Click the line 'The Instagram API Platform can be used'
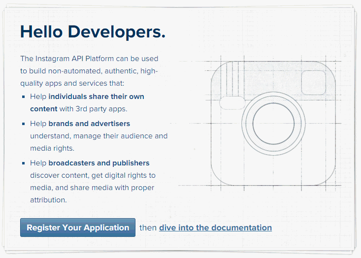 click(x=89, y=59)
